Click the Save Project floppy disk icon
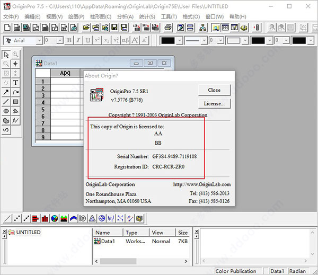The image size is (318, 275). point(114,28)
